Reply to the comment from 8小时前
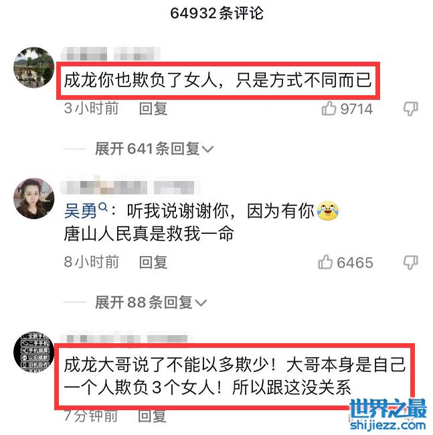 (153, 262)
